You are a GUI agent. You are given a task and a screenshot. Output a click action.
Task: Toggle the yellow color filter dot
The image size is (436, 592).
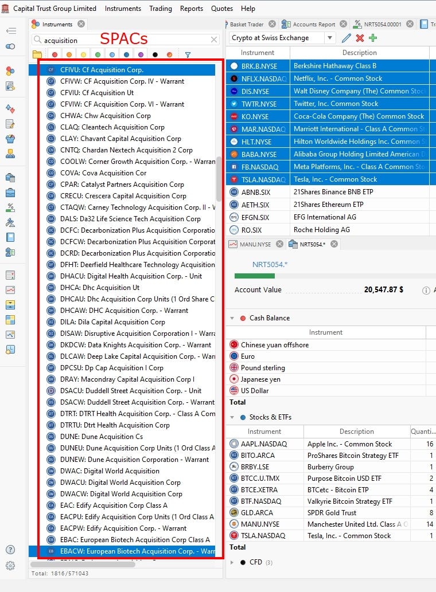pos(84,55)
